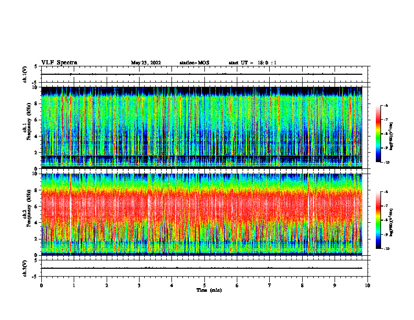Click the date text "May 23, 2022"
The width and height of the screenshot is (414, 320).
coord(146,63)
